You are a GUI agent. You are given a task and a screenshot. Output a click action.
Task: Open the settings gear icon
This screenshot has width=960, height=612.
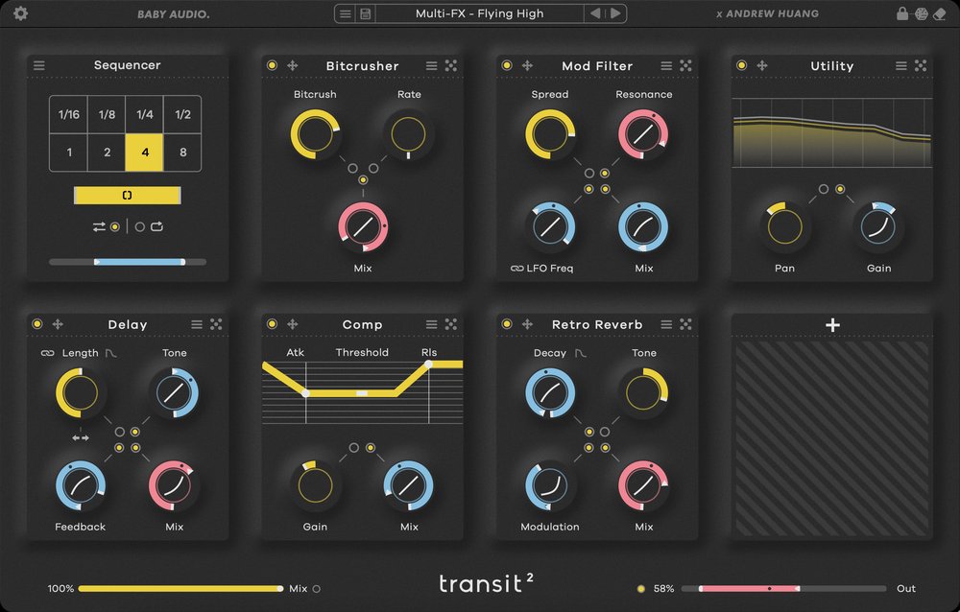[20, 13]
